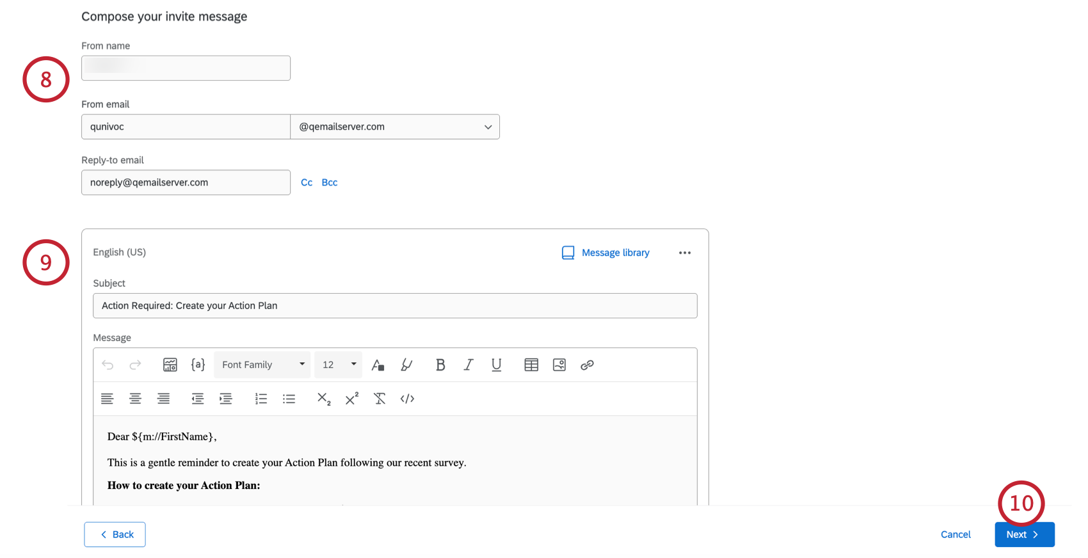This screenshot has height=558, width=1088.
Task: Toggle italic formatting
Action: (468, 365)
